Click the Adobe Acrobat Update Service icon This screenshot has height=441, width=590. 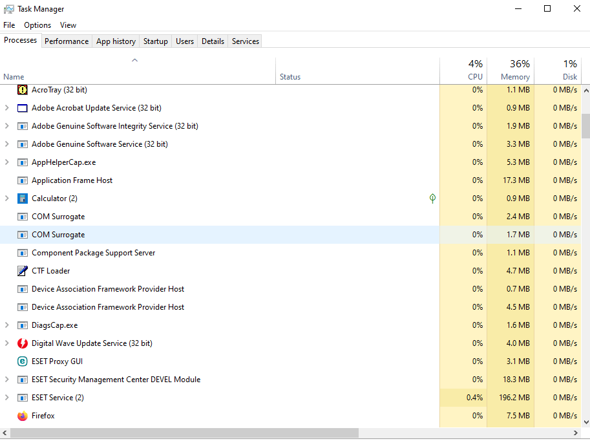[23, 108]
